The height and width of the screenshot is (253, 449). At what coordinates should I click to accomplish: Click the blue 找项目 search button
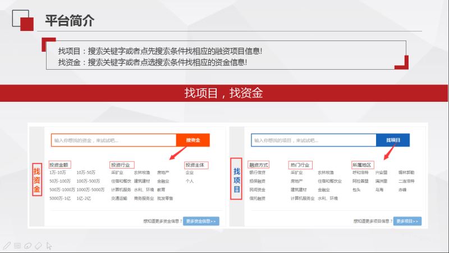393,140
